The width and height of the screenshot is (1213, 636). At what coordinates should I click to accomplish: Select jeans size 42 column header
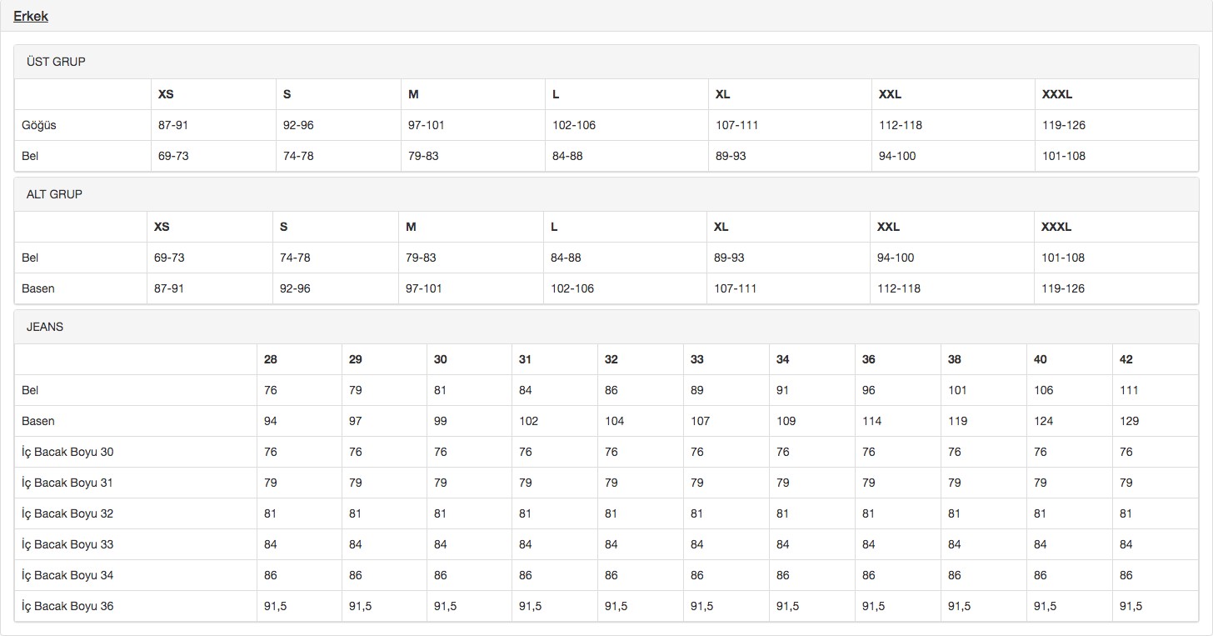(x=1126, y=359)
